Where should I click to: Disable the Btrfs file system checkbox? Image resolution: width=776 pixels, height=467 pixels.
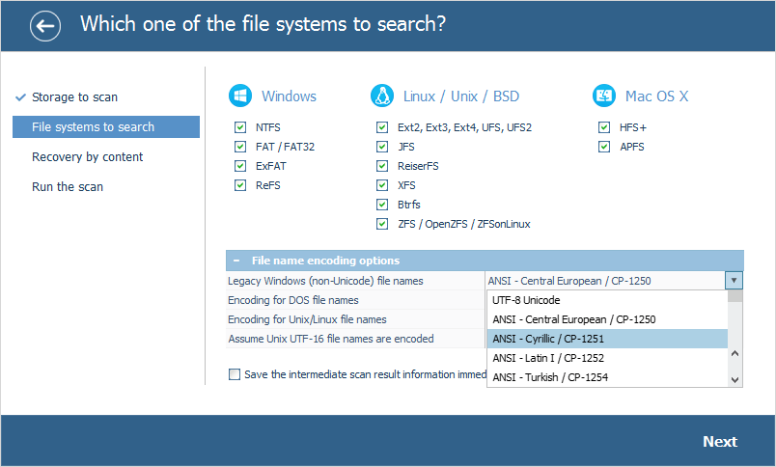382,205
